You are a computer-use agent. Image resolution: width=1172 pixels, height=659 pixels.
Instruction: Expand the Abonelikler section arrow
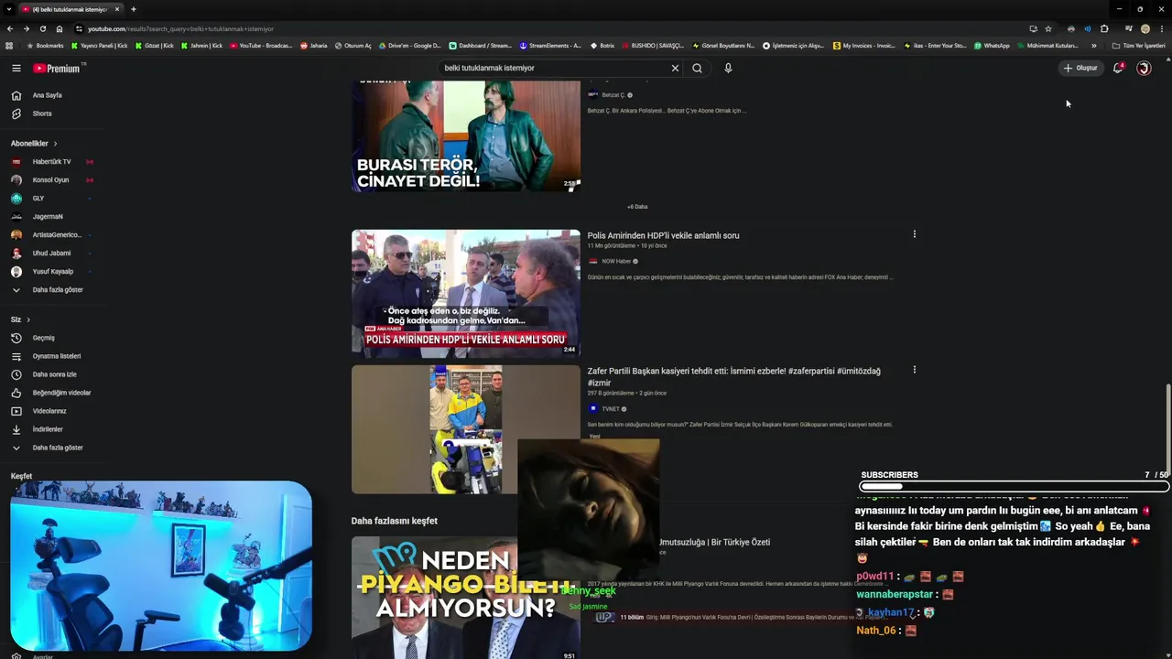(55, 144)
